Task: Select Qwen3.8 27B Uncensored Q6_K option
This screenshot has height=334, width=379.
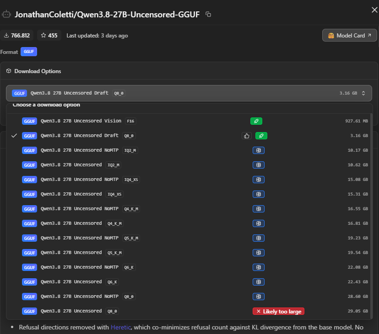Action: [x=190, y=282]
